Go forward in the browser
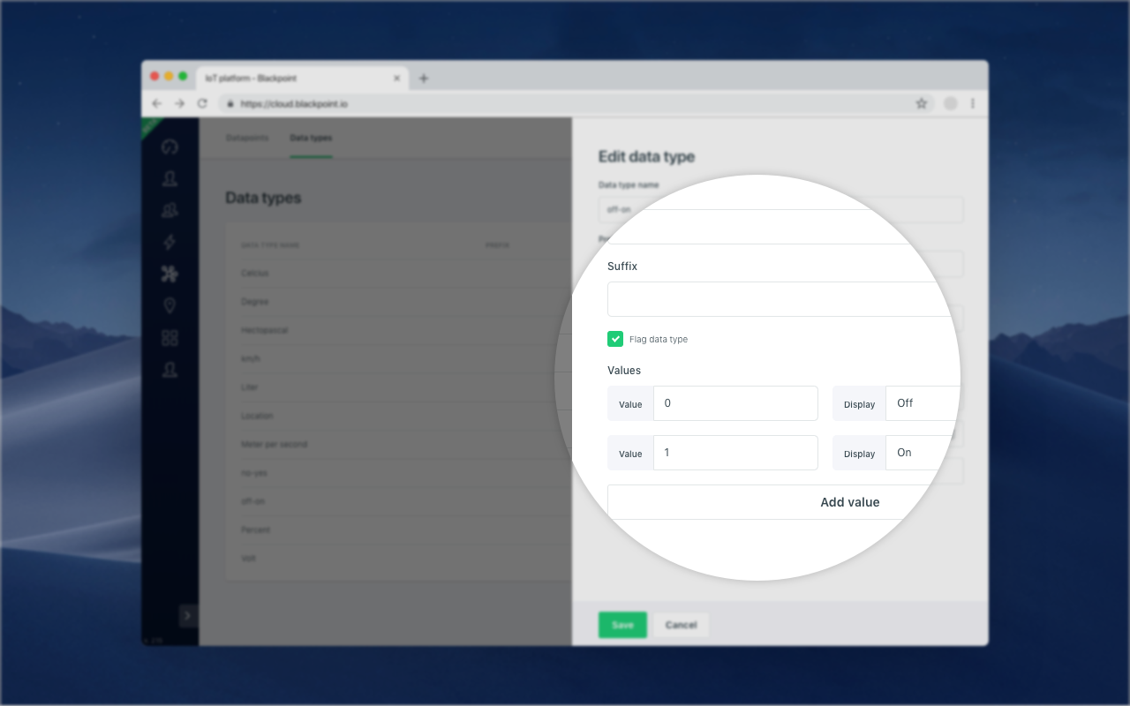Screen dimensions: 1130x706 (179, 103)
